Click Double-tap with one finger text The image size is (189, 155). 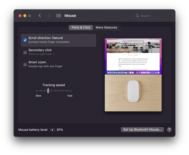45,66
